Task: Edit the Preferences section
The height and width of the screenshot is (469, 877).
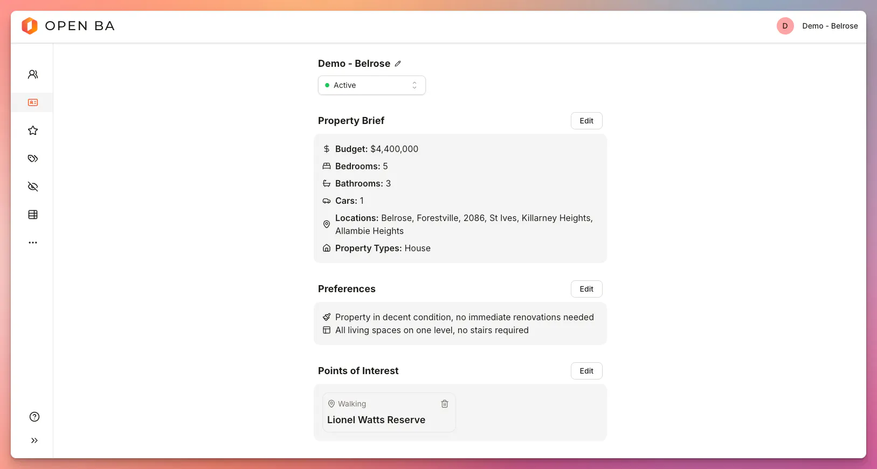Action: [x=586, y=289]
